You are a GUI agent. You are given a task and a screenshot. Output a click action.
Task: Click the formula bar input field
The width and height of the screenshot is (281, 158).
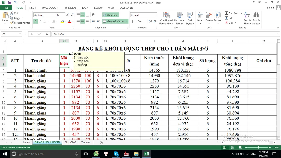pyautogui.click(x=164, y=34)
